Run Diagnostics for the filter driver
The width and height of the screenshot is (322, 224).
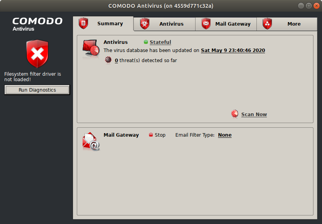(37, 90)
